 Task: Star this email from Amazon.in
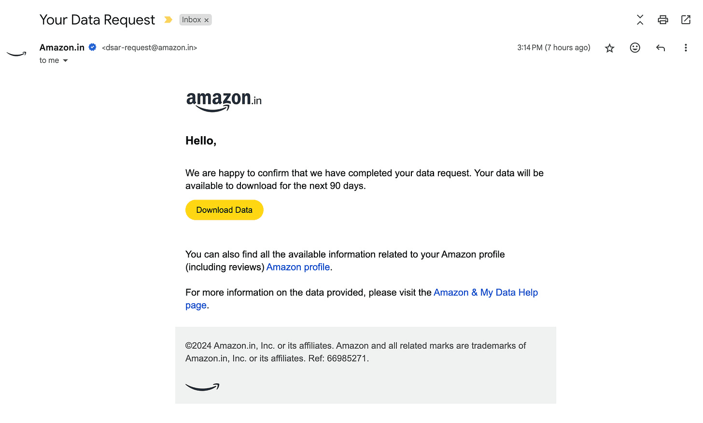[609, 48]
